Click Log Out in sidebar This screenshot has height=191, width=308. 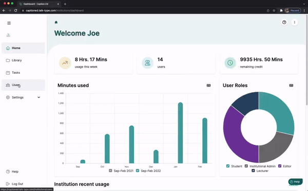(x=14, y=184)
